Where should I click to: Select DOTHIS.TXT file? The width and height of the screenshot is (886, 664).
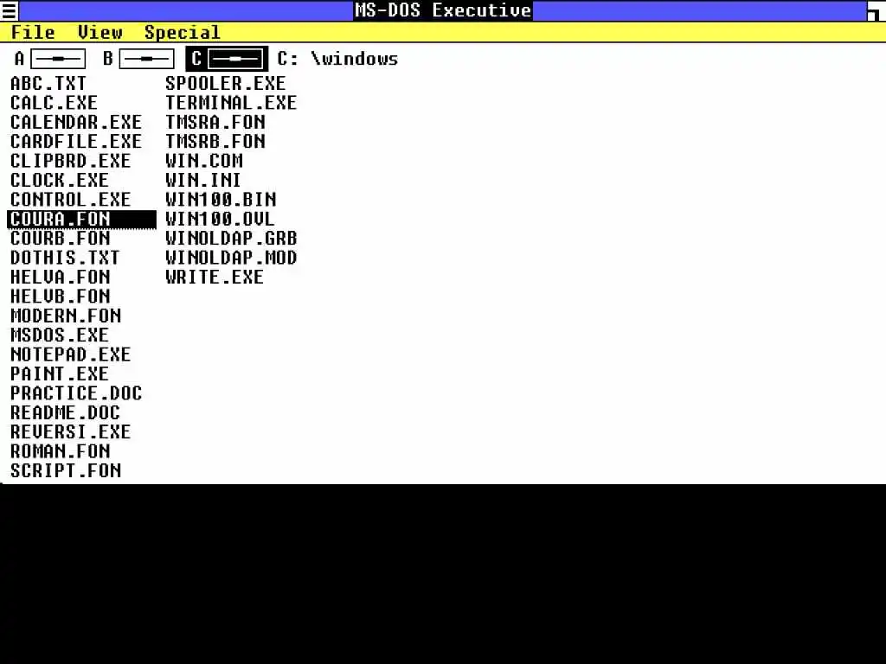(x=65, y=258)
